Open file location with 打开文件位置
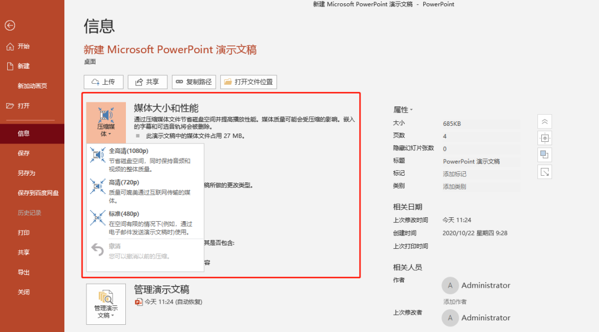This screenshot has height=332, width=599. point(248,82)
